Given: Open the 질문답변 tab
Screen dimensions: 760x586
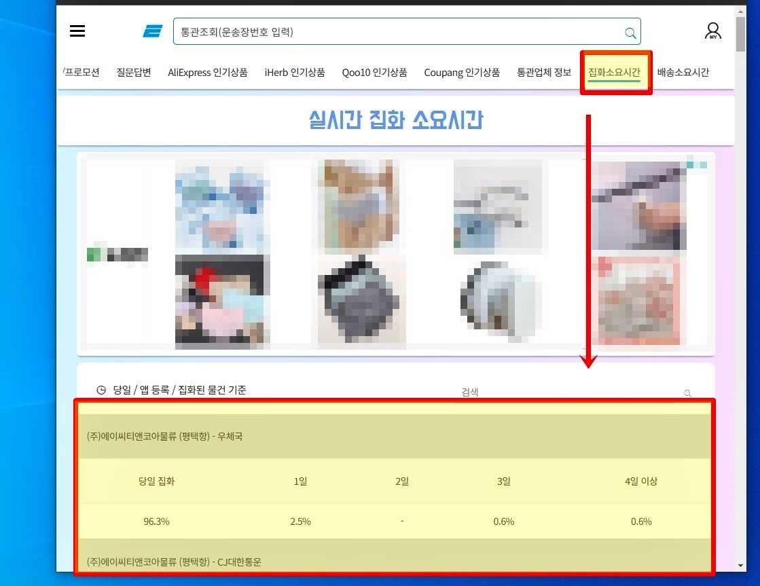Looking at the screenshot, I should [134, 72].
